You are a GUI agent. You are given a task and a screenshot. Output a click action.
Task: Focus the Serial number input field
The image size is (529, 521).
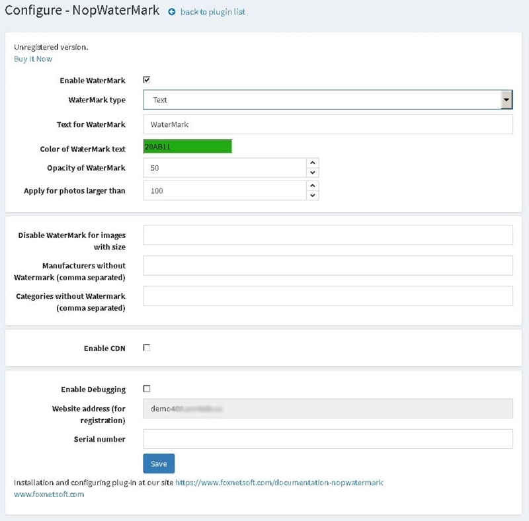point(328,438)
